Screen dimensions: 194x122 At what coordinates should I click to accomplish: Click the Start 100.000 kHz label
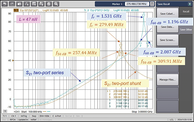(x=32, y=112)
